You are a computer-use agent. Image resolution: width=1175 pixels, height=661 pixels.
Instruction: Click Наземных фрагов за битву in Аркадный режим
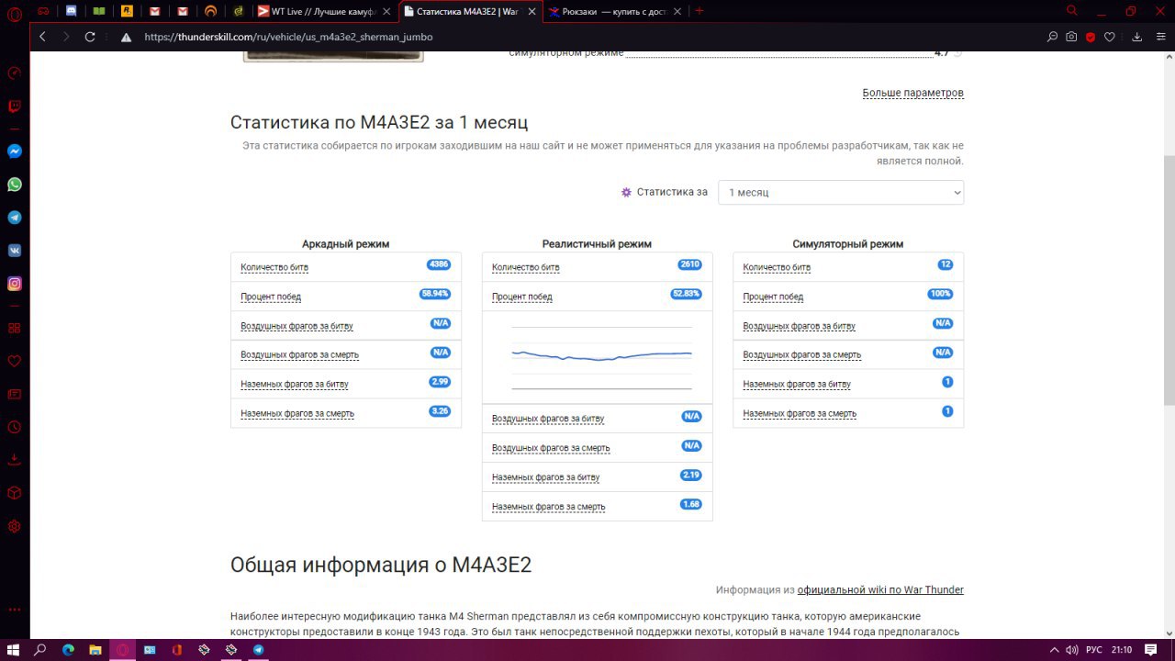[x=295, y=384]
